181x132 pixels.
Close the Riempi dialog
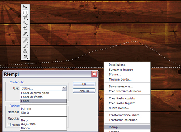[94, 74]
